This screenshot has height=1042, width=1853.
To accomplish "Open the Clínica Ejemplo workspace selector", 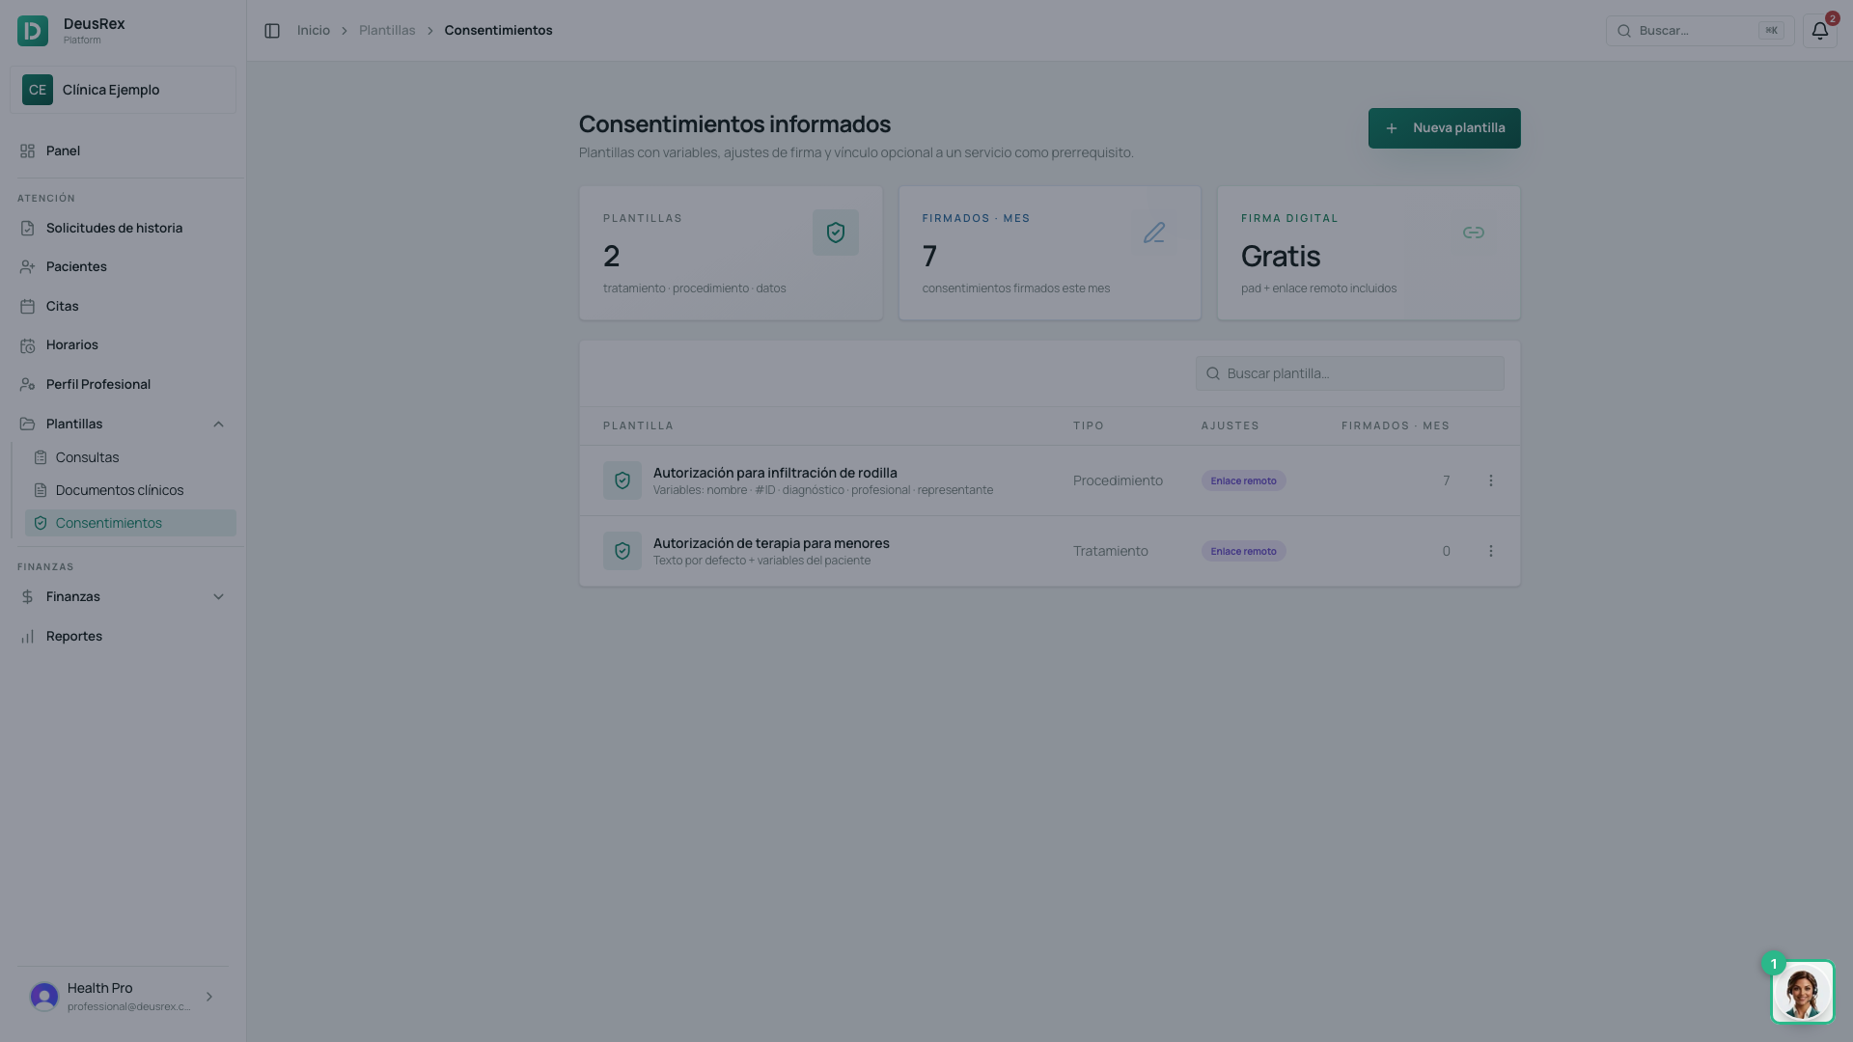I will click(123, 90).
